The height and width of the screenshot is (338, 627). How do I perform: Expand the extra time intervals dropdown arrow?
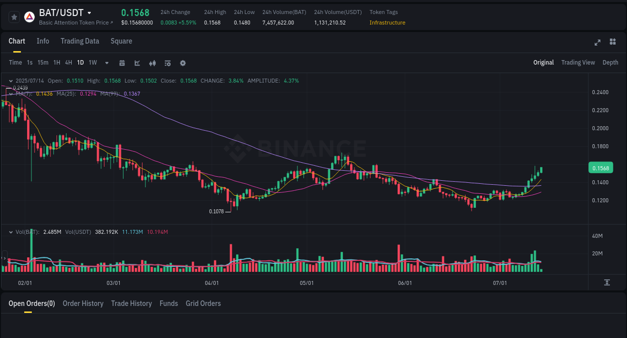pyautogui.click(x=106, y=63)
